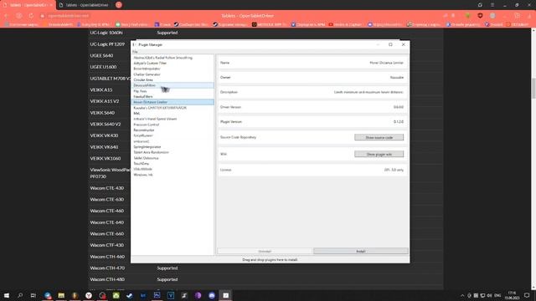Open Windows Start menu

[6, 295]
